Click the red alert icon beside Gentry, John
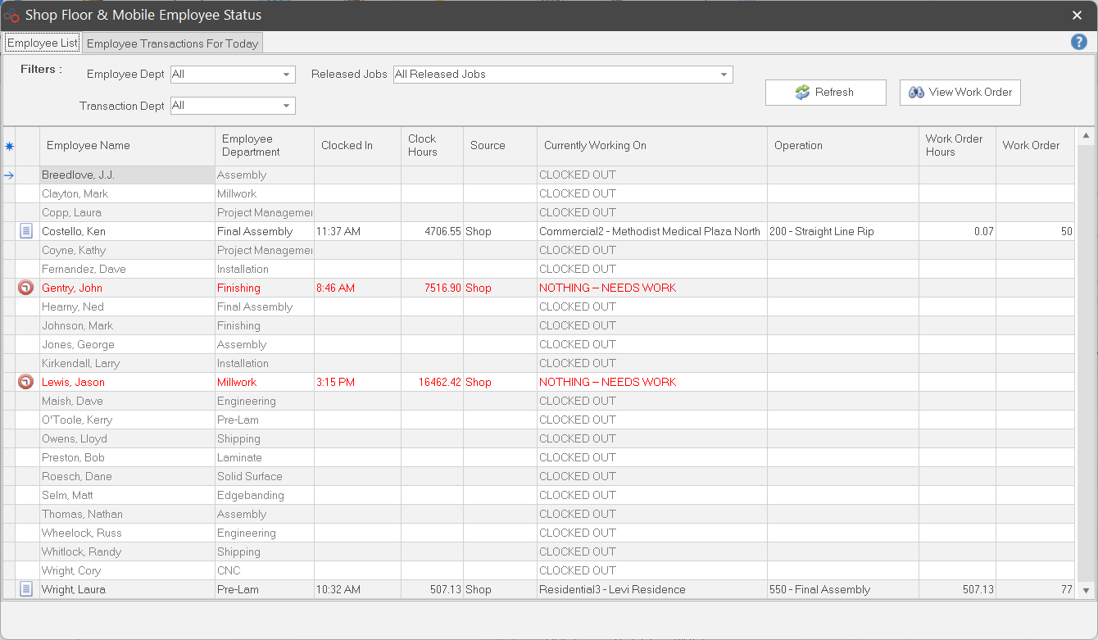1098x640 pixels. tap(26, 288)
